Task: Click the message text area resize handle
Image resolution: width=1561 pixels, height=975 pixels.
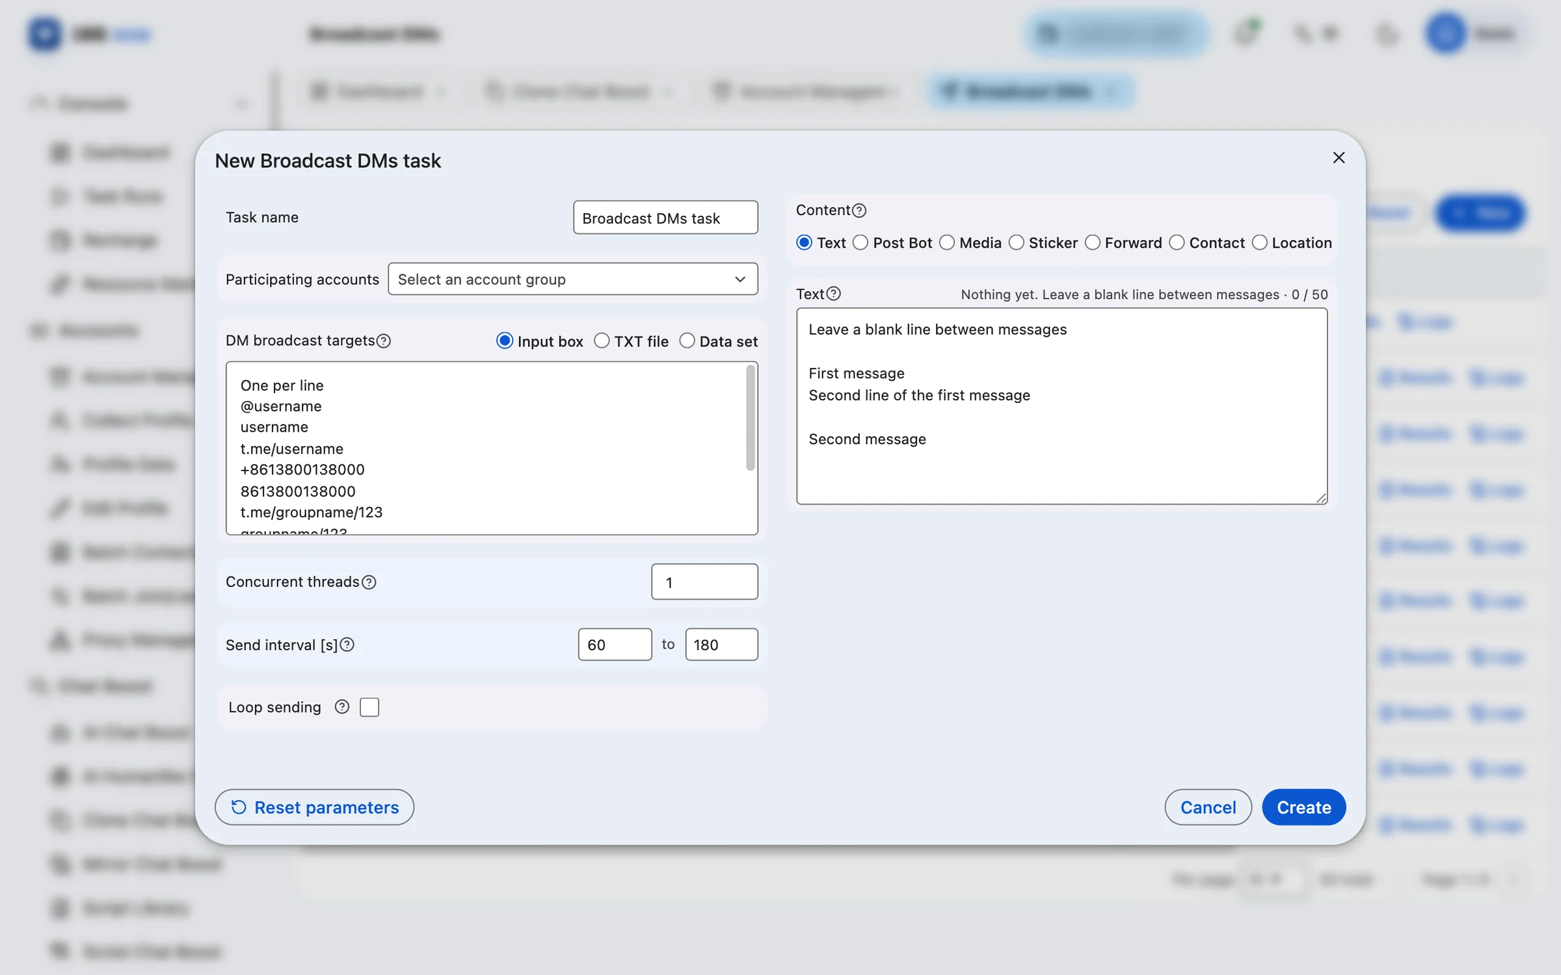Action: point(1321,498)
